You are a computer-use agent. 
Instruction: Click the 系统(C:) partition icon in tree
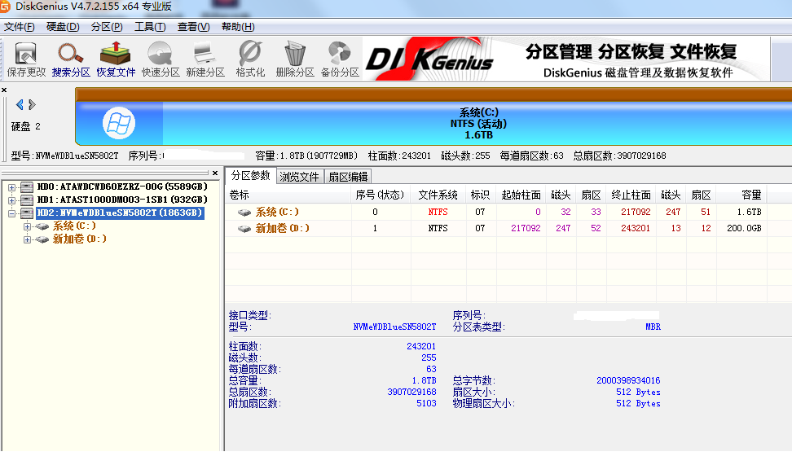pyautogui.click(x=42, y=226)
